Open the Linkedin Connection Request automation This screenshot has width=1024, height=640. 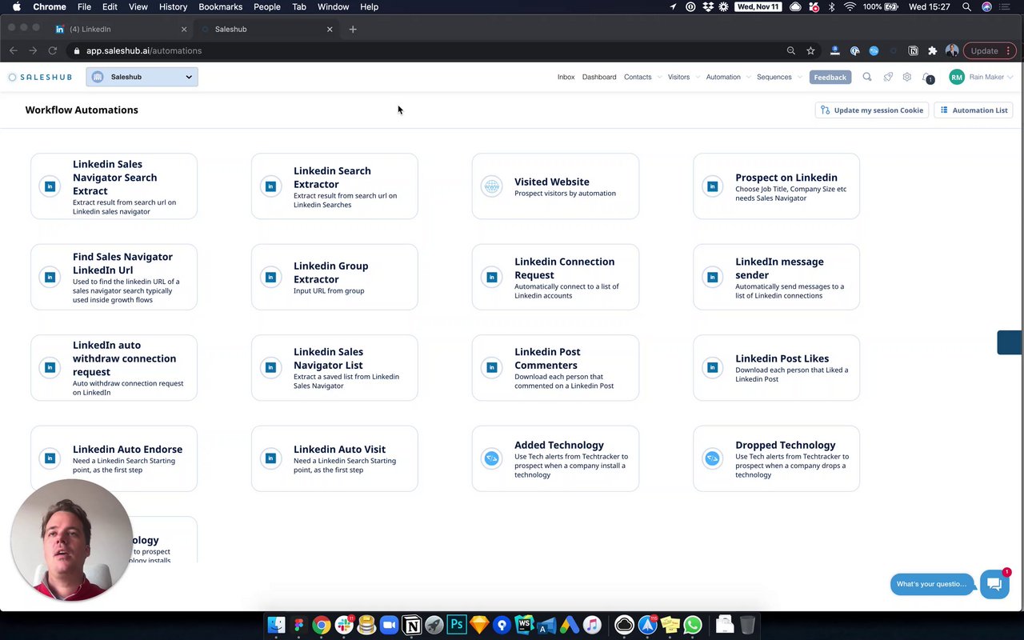[x=555, y=277]
